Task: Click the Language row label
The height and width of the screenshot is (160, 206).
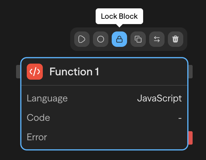Action: (47, 98)
